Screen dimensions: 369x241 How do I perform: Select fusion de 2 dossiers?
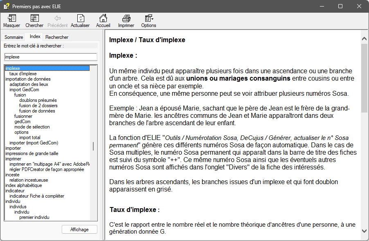[38, 106]
